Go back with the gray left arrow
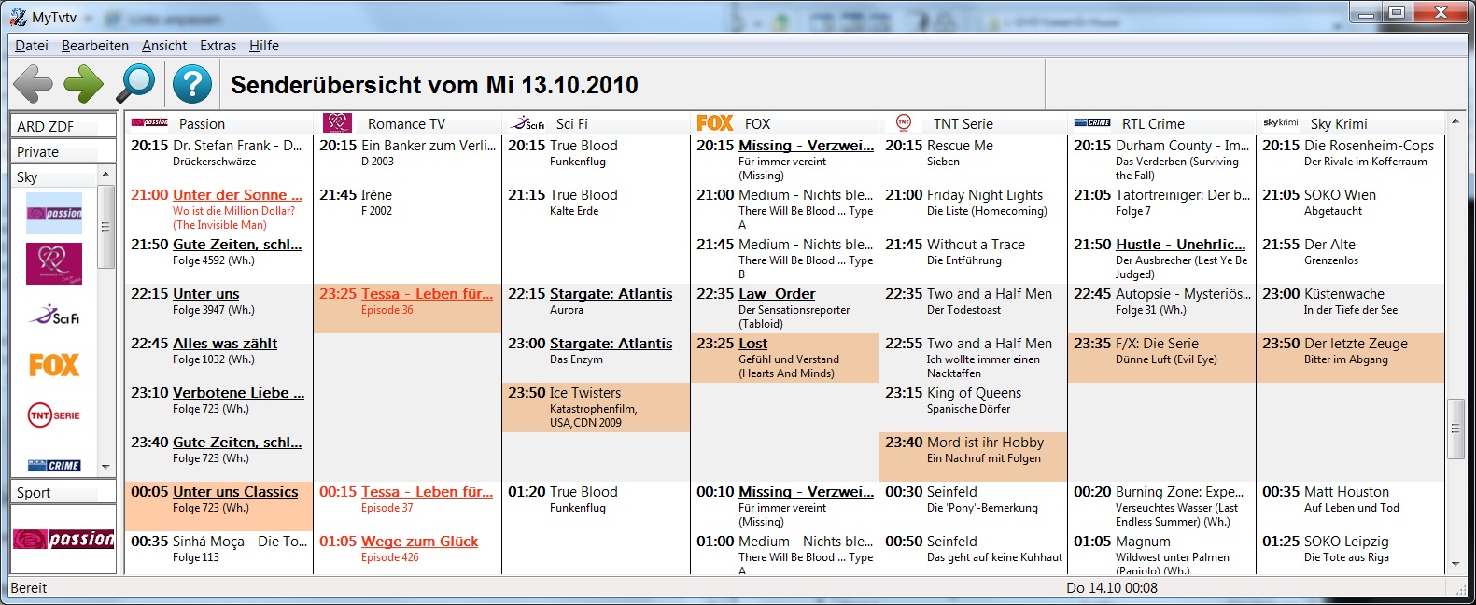Image resolution: width=1476 pixels, height=605 pixels. coord(34,85)
